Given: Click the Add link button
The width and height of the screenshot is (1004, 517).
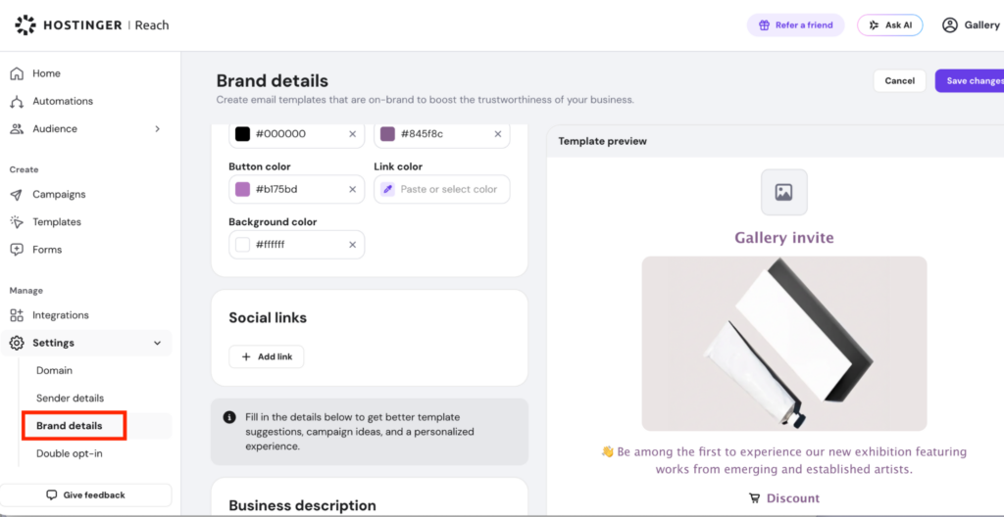Looking at the screenshot, I should (x=267, y=357).
